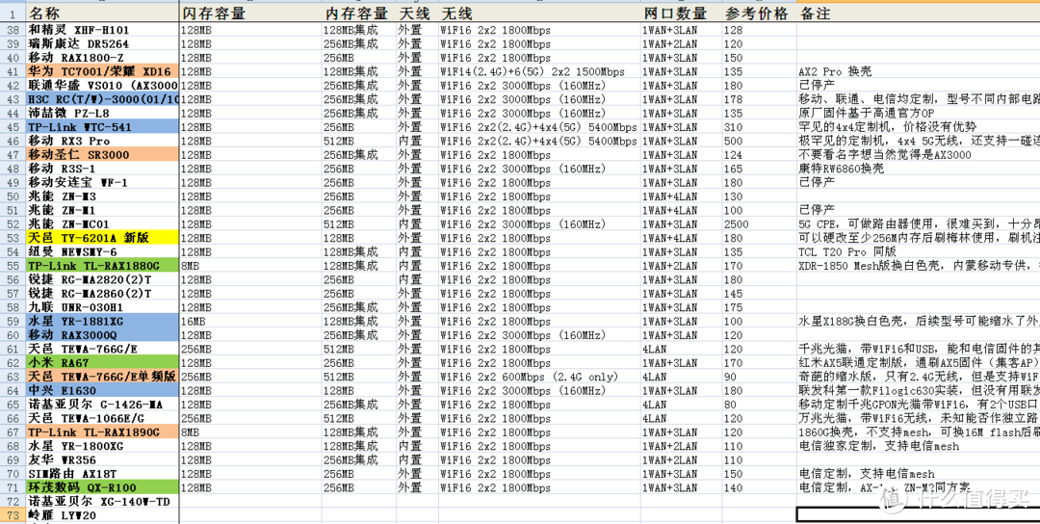Select the cell 移动 RAX1800-Z
Viewport: 1040px width, 524px height.
102,58
